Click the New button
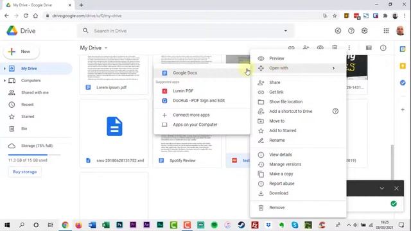This screenshot has width=411, height=231. pos(21,51)
